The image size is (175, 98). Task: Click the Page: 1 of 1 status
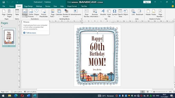(5, 92)
